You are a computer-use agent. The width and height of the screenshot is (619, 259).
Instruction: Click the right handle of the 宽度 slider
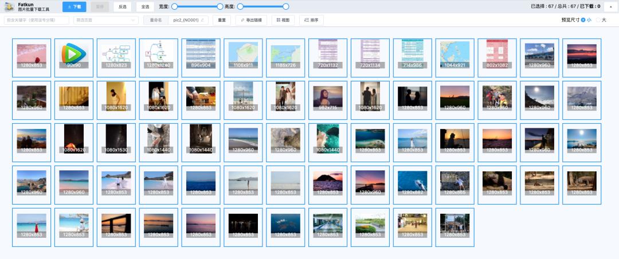(220, 7)
